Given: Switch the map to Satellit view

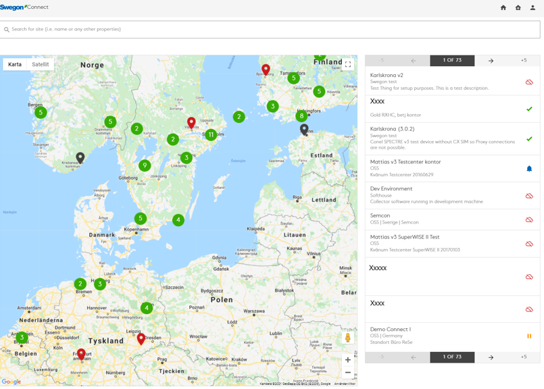Looking at the screenshot, I should 41,64.
